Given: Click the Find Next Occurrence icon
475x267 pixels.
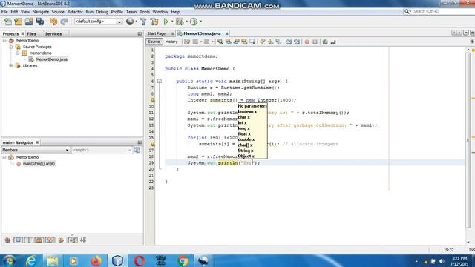Looking at the screenshot, I should pos(236,42).
